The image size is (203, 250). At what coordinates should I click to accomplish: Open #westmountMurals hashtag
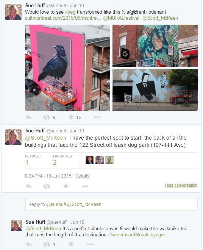point(129,234)
